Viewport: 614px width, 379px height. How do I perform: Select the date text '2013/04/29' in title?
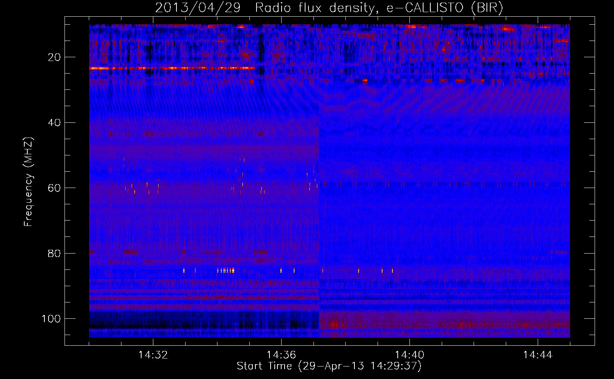pyautogui.click(x=198, y=8)
